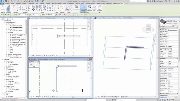The image size is (180, 101).
Task: Toggle Tag on Placement
Action: 99,8
